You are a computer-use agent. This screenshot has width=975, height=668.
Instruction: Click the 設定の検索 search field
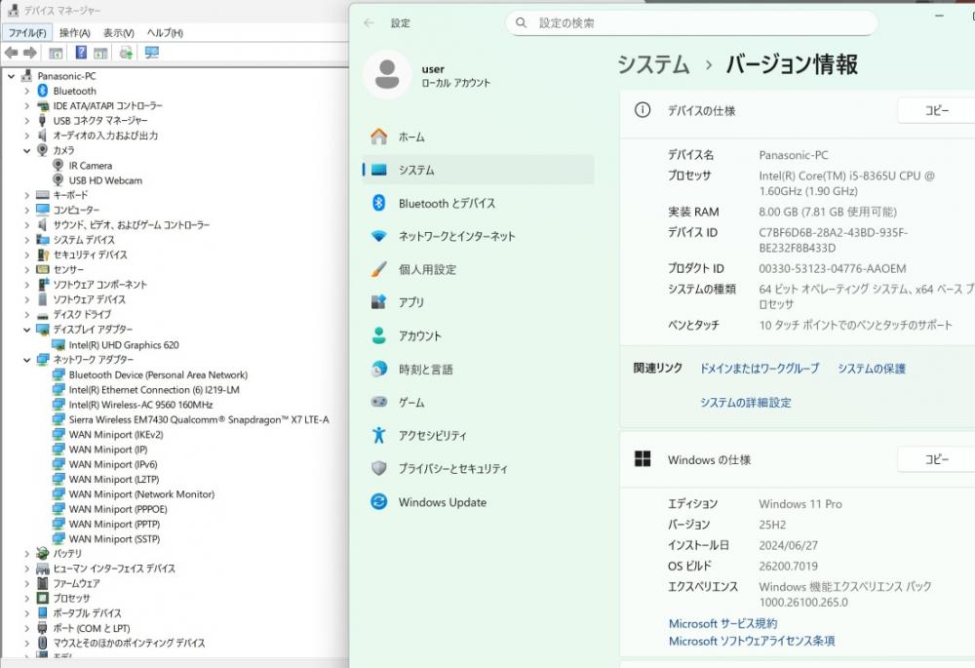691,23
